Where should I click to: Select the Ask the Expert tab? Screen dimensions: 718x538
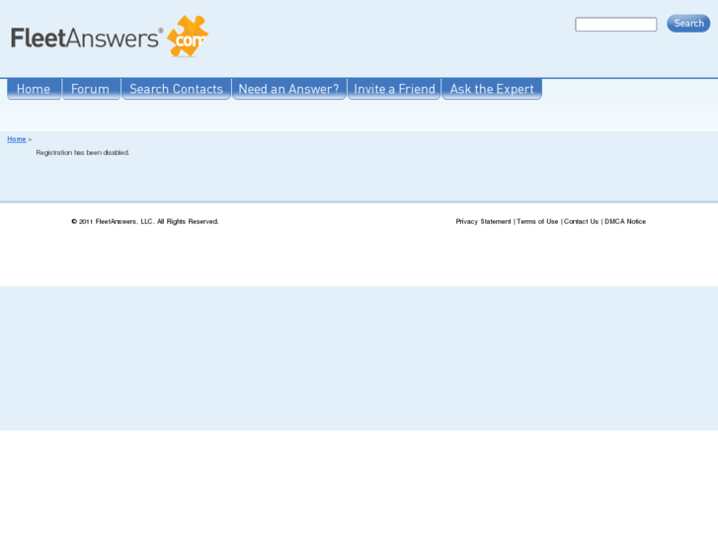pyautogui.click(x=492, y=89)
